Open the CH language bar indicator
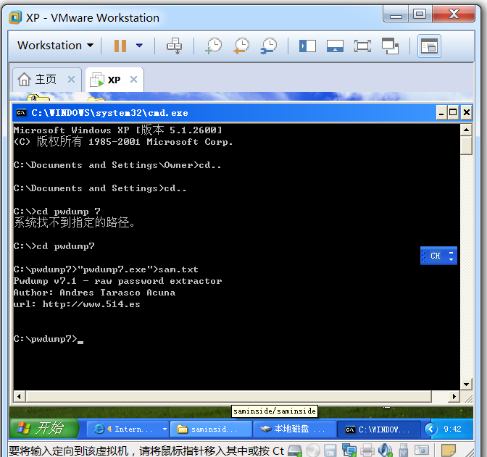Viewport: 487px width, 457px height. (x=435, y=256)
